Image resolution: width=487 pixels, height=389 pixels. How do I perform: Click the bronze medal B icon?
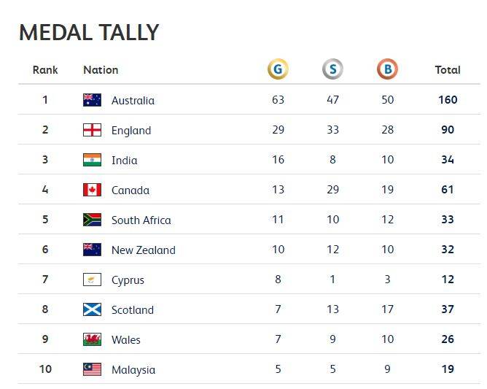(x=387, y=69)
